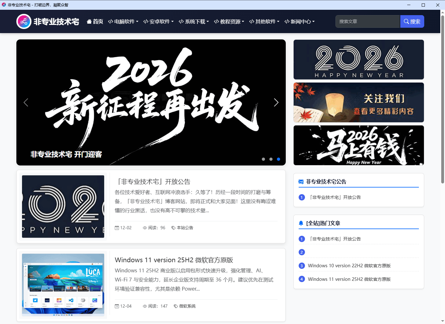Screen dimensions: 445x324
Task: Click the bell icon on the [全站]热门文章 panel
Action: [301, 223]
